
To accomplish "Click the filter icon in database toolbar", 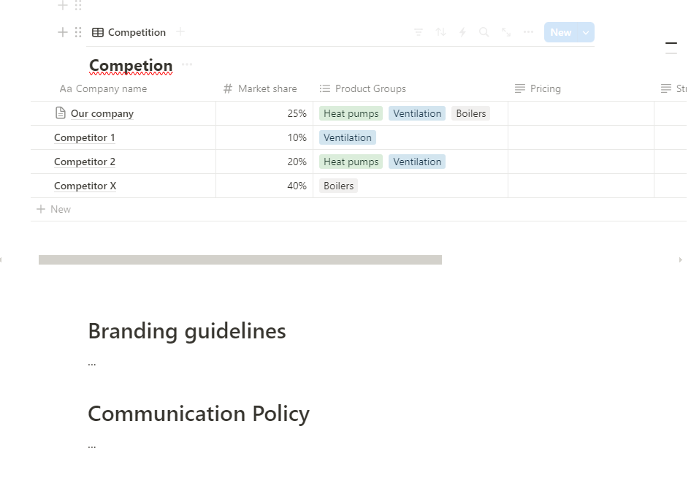I will coord(419,32).
